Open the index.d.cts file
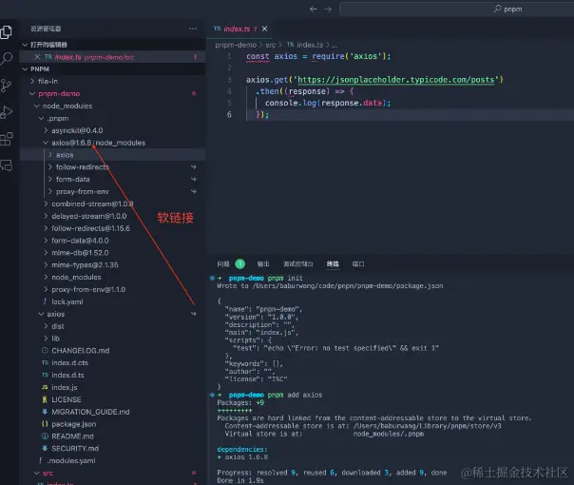Image resolution: width=574 pixels, height=485 pixels. tap(112, 362)
